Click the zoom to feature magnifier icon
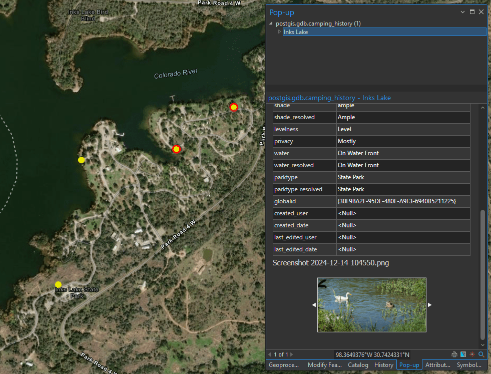The height and width of the screenshot is (374, 491). click(481, 354)
